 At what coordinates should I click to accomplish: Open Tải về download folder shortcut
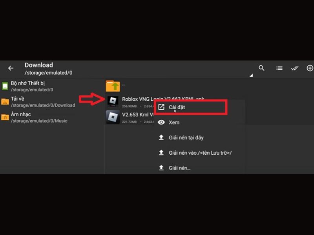click(52, 102)
